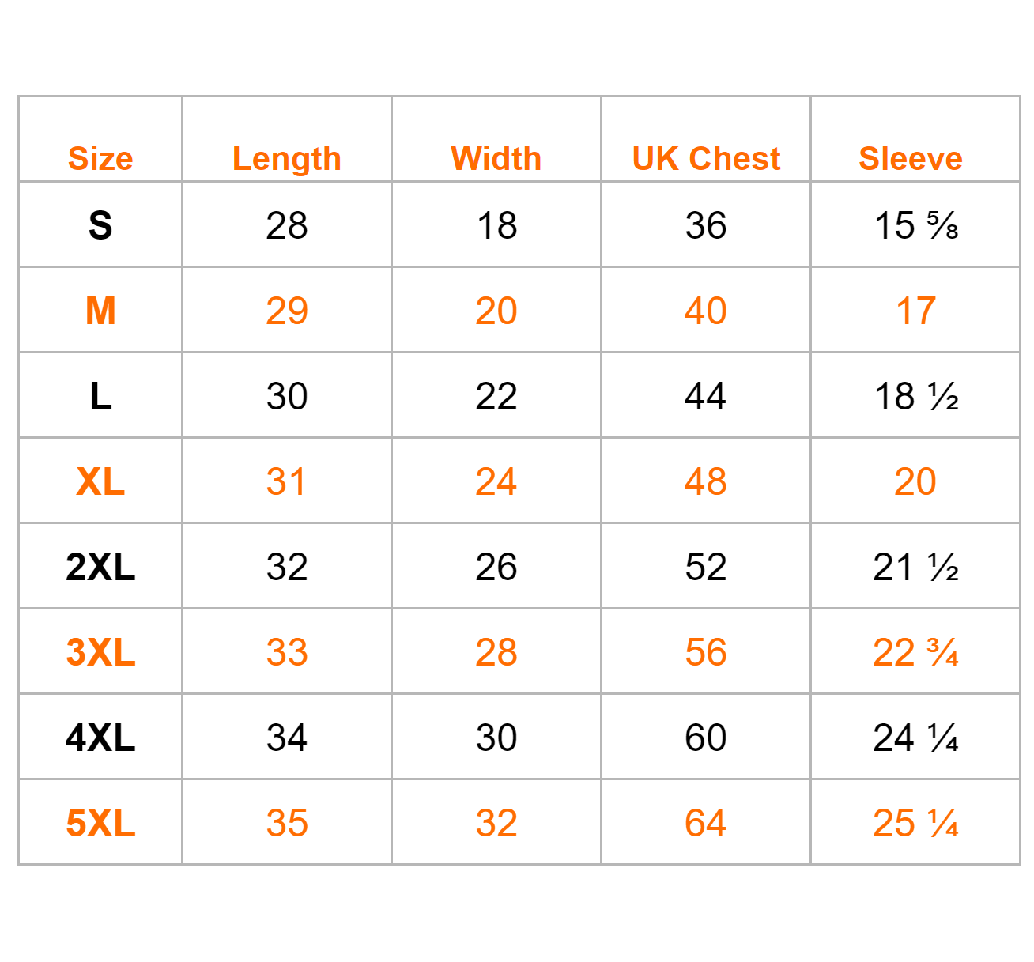Click the orange M size label
The image size is (1034, 962).
(100, 311)
